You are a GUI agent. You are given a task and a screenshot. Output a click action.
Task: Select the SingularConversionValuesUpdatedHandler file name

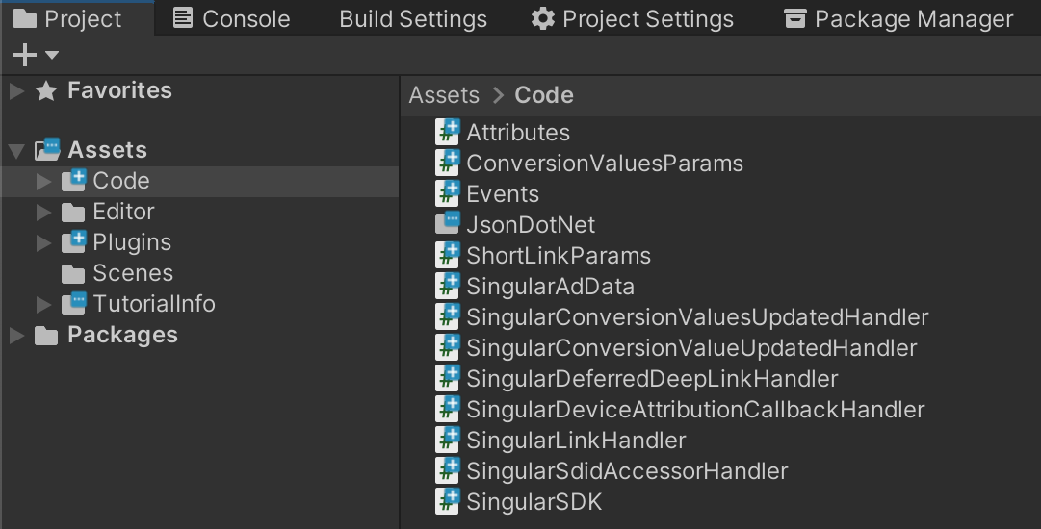click(x=697, y=316)
